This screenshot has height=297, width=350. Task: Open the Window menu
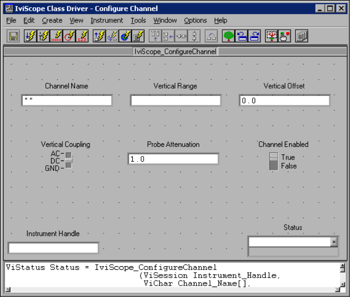tap(165, 20)
